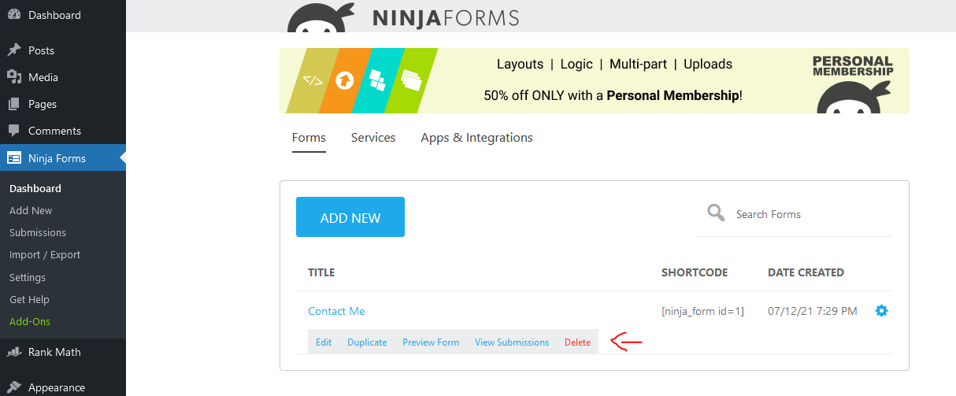This screenshot has height=396, width=956.
Task: Click the Media library icon
Action: tap(13, 77)
